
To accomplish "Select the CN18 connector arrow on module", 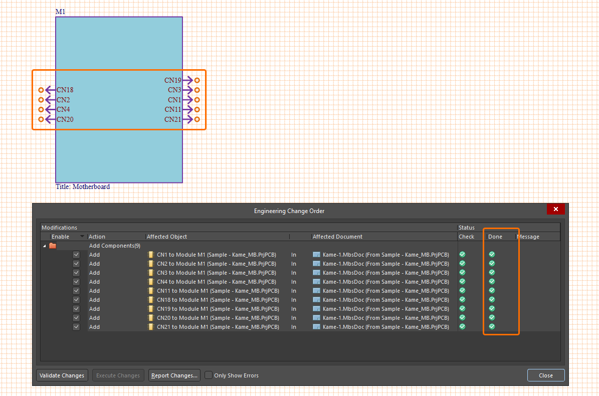I will click(x=50, y=90).
